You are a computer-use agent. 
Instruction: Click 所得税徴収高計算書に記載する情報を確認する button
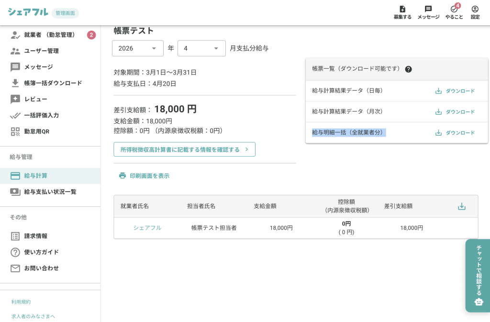coord(184,150)
